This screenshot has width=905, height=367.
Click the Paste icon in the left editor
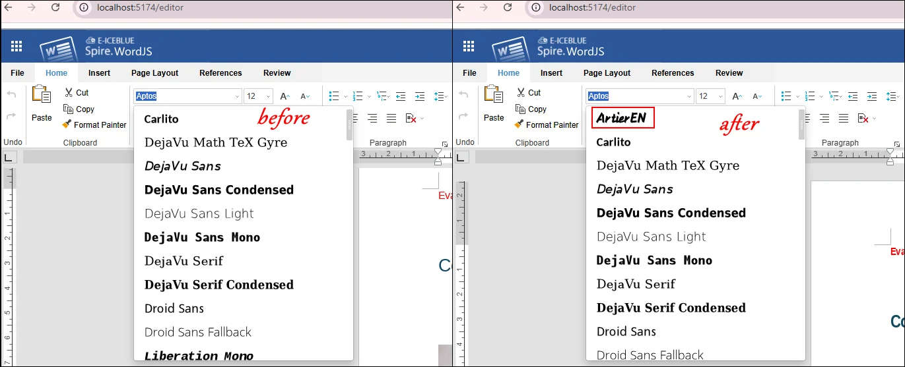[42, 96]
